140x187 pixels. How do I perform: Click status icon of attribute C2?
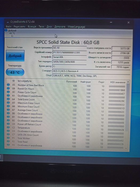click(x=8, y=127)
